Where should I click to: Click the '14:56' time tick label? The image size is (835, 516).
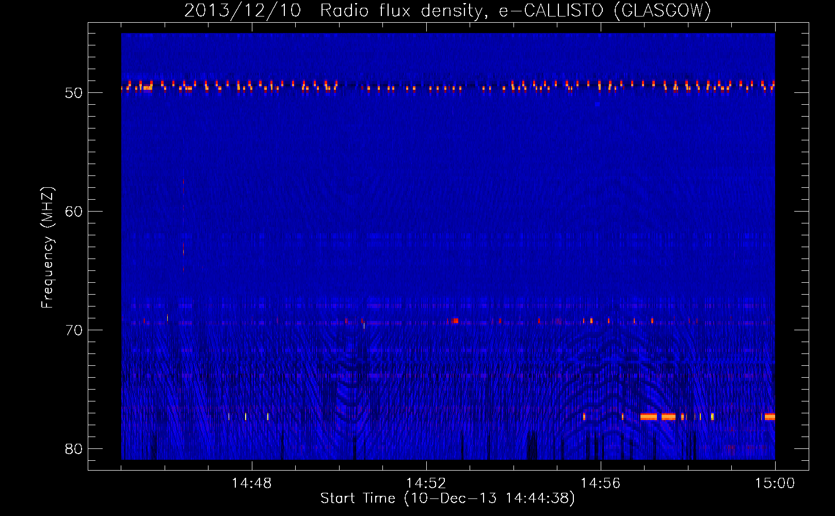click(601, 483)
